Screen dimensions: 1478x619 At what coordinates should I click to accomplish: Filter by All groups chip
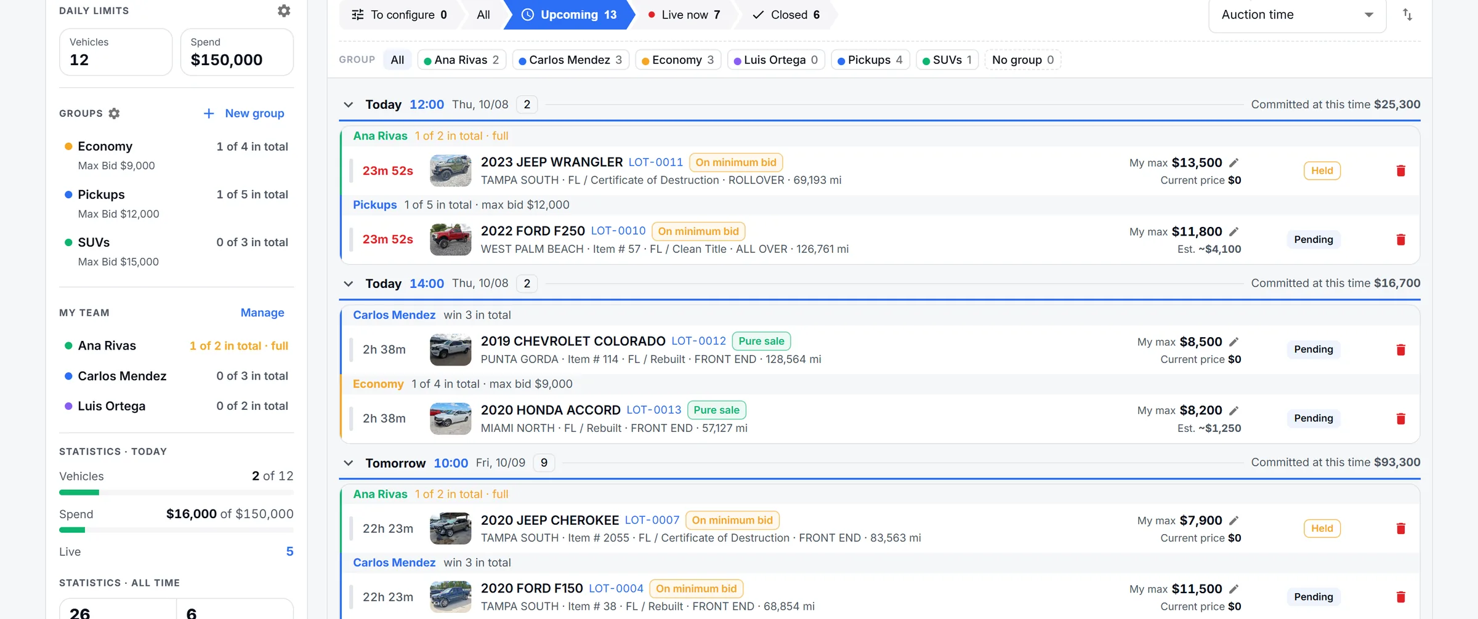(x=397, y=60)
